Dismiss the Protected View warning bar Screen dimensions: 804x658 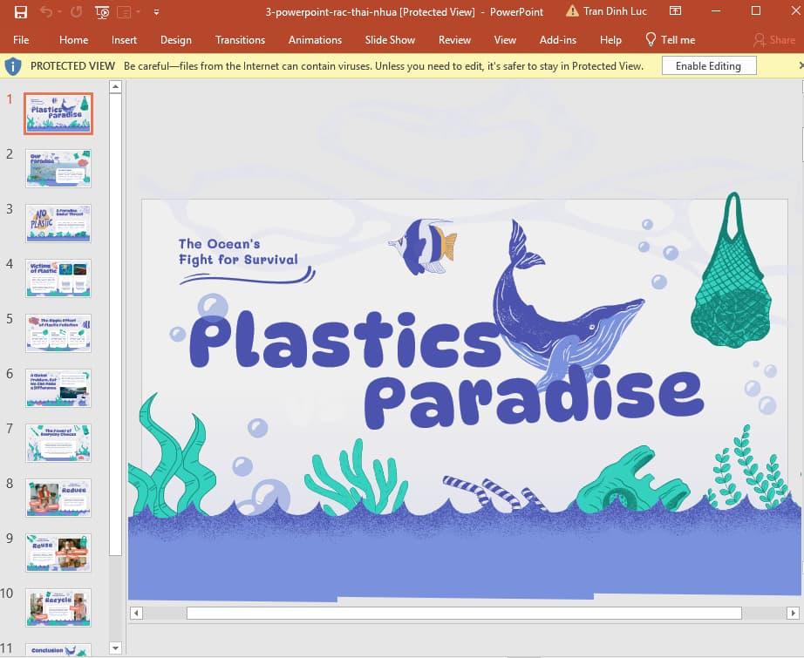tap(800, 65)
